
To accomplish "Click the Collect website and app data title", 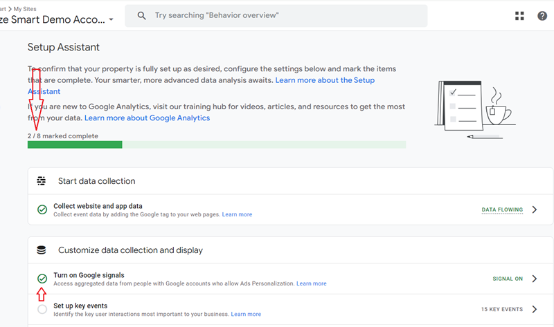I will click(98, 206).
